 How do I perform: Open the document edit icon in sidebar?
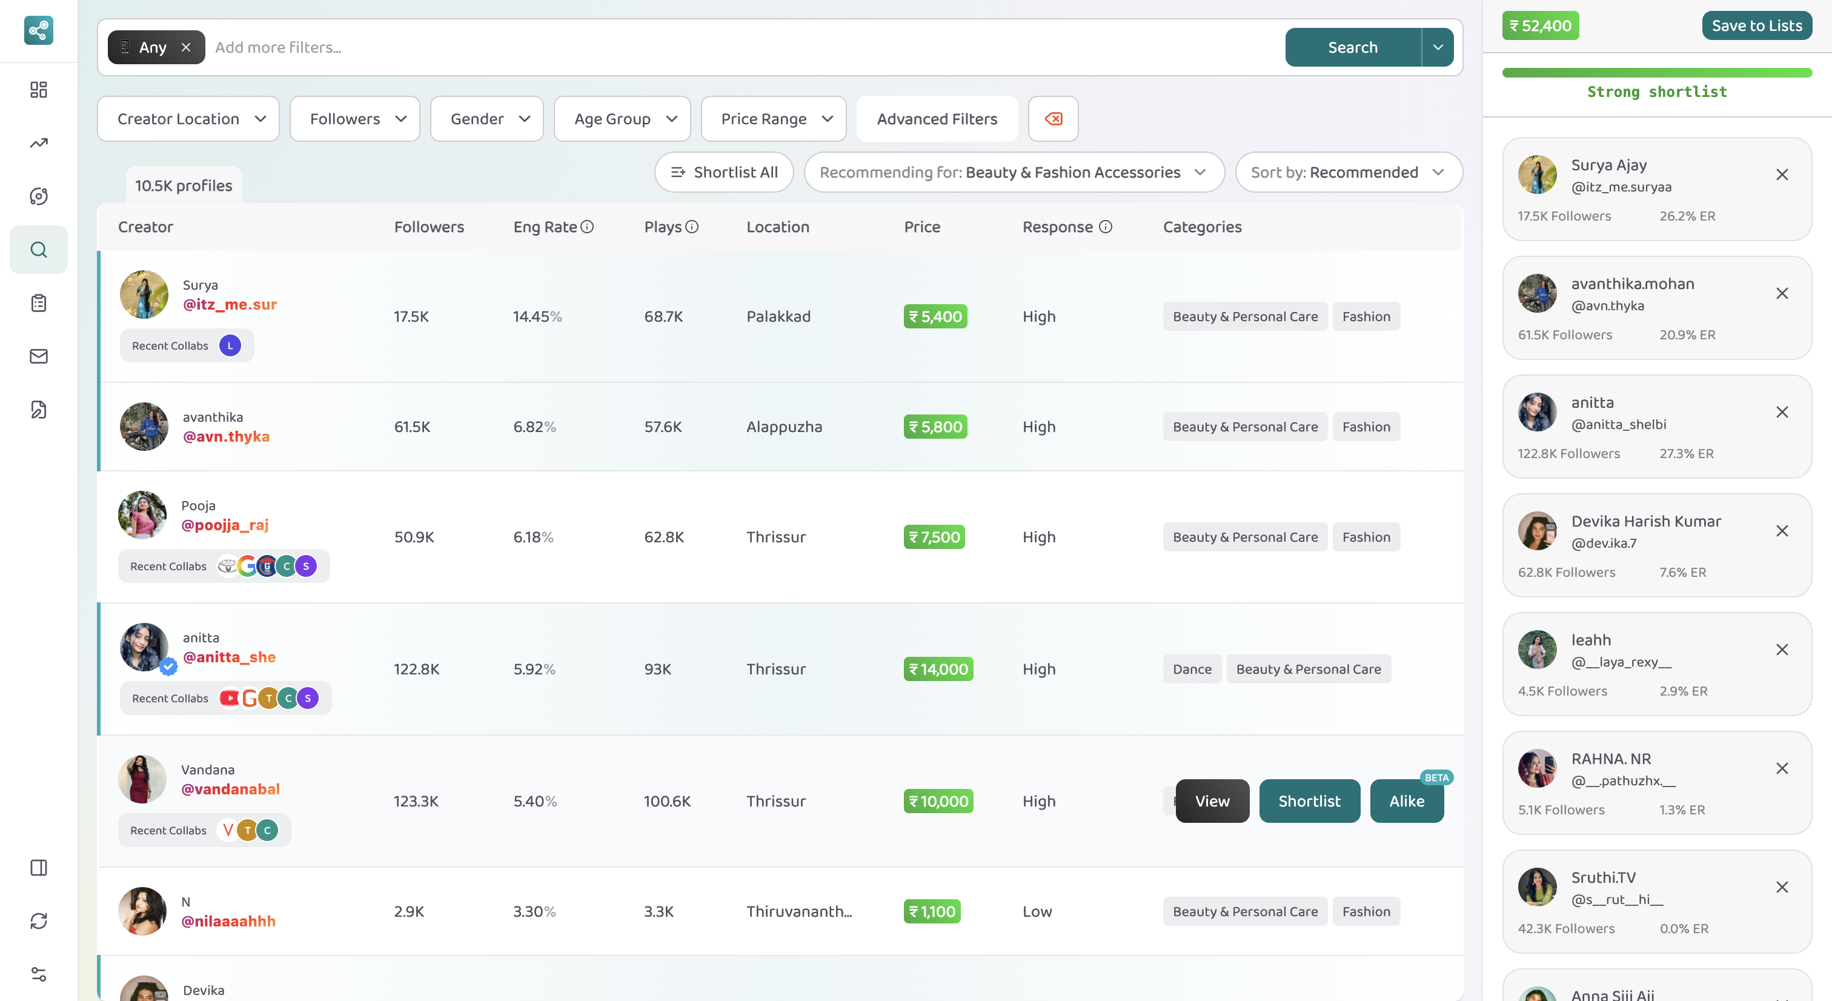[x=38, y=410]
